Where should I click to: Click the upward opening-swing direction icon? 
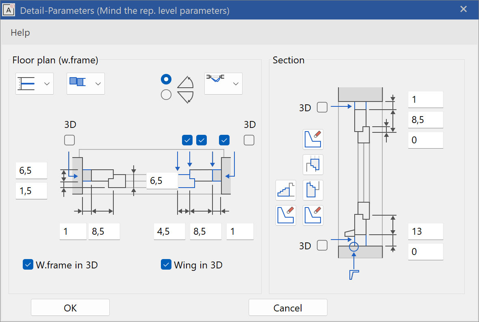pos(185,82)
